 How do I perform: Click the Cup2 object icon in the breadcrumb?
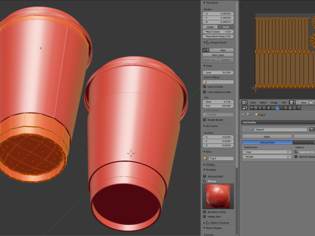tap(257, 115)
